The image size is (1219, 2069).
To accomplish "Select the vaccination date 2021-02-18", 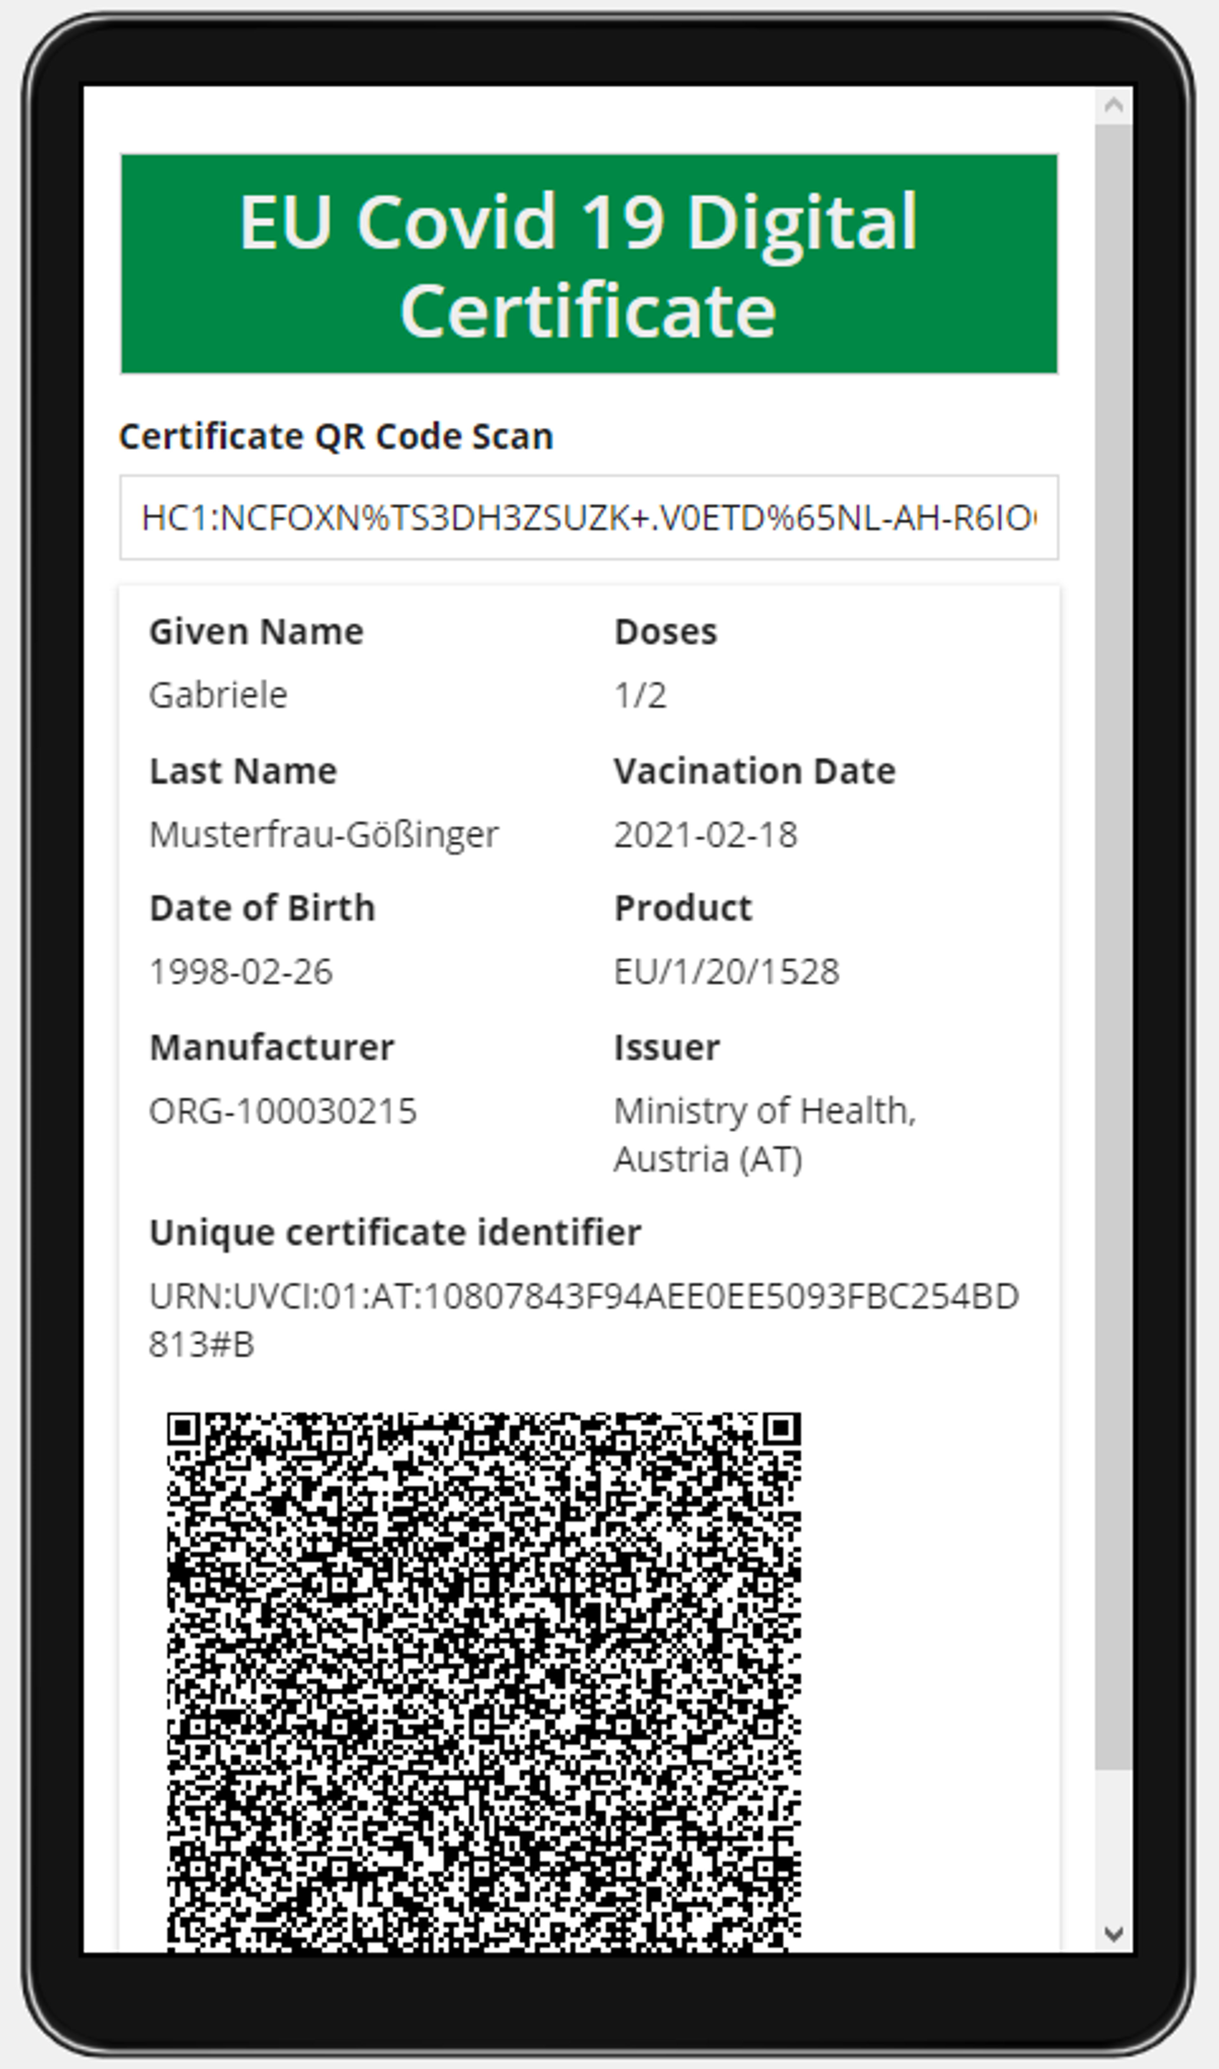I will pos(706,835).
